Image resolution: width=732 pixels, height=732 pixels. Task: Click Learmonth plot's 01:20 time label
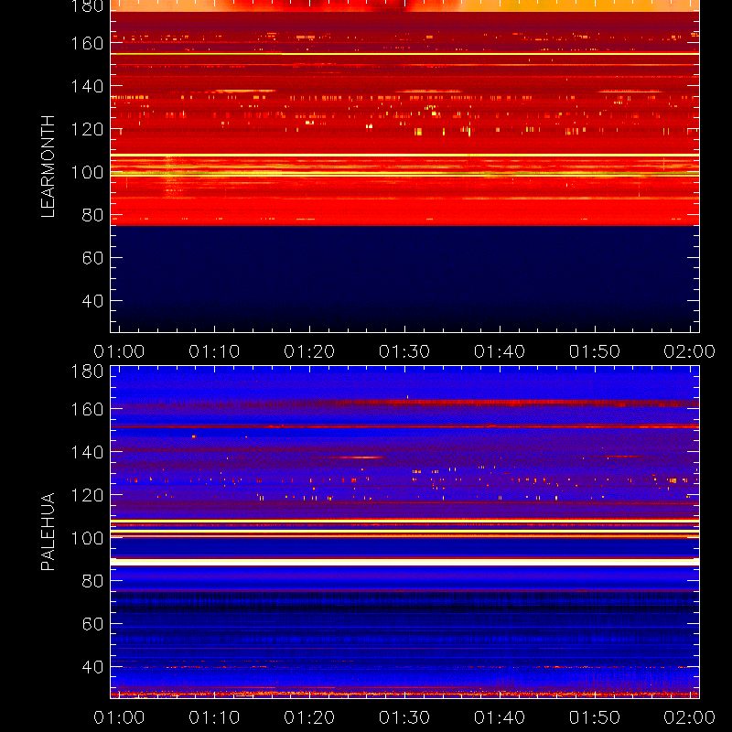309,351
